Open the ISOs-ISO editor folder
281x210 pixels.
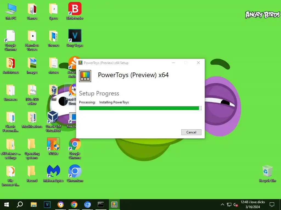coord(32,95)
